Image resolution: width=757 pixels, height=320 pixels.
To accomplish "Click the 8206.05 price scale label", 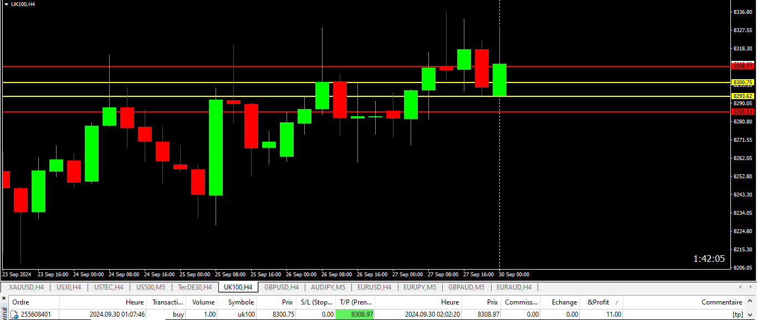I will pyautogui.click(x=743, y=267).
